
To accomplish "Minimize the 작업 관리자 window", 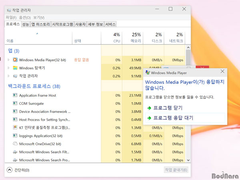I will (157, 9).
